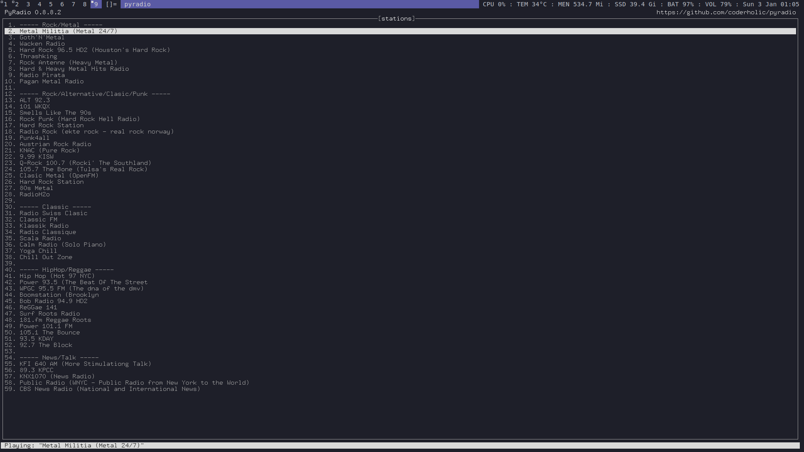This screenshot has height=452, width=804.
Task: Select 181.fm Reggae Roots
Action: (55, 320)
